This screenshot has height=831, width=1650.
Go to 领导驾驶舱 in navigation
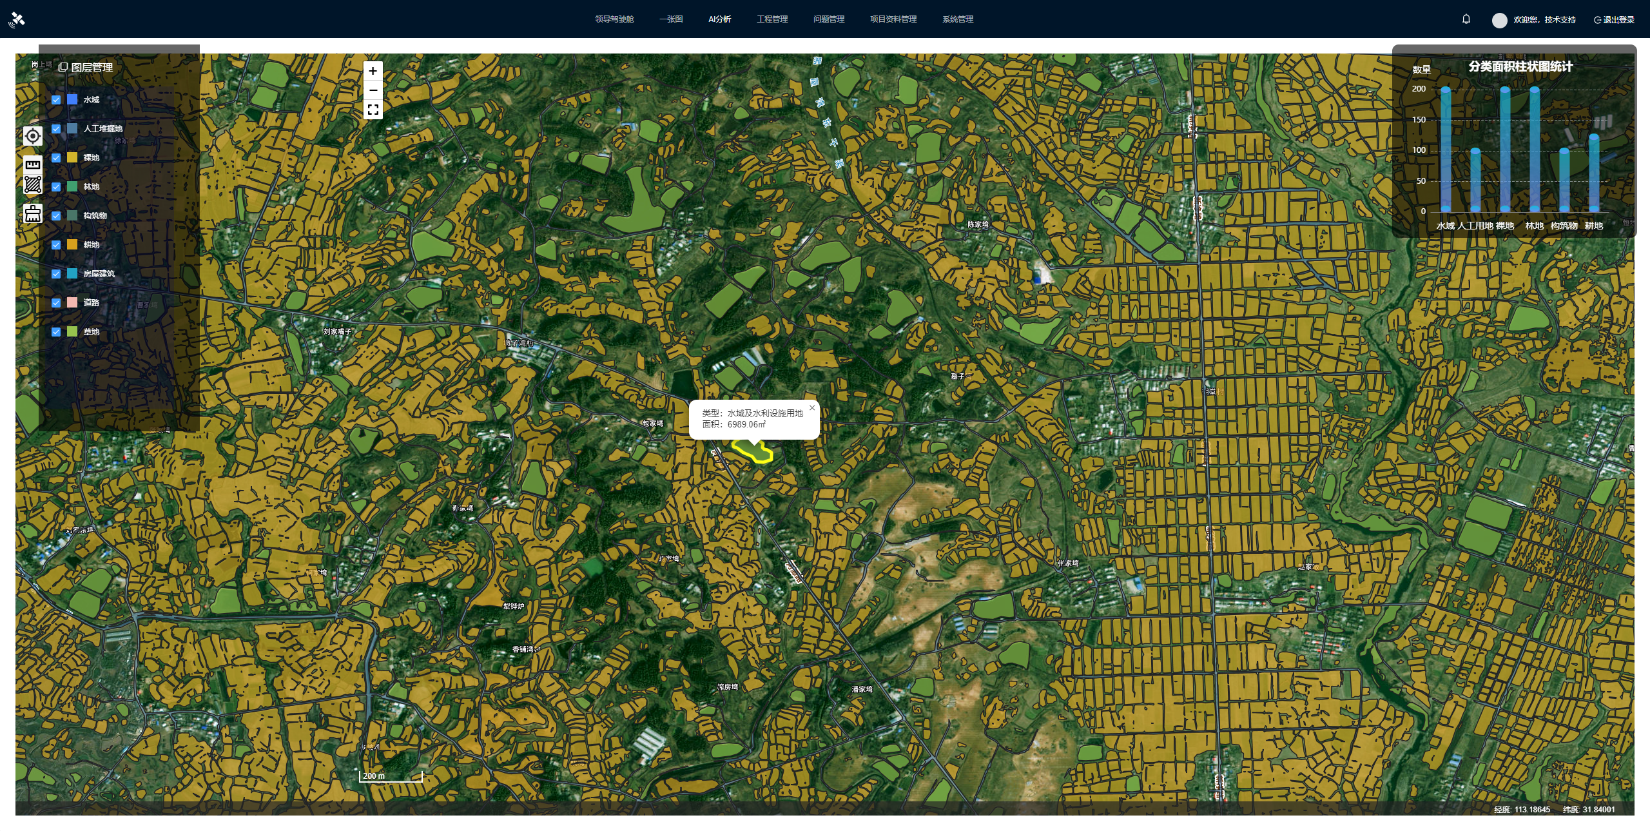point(614,19)
